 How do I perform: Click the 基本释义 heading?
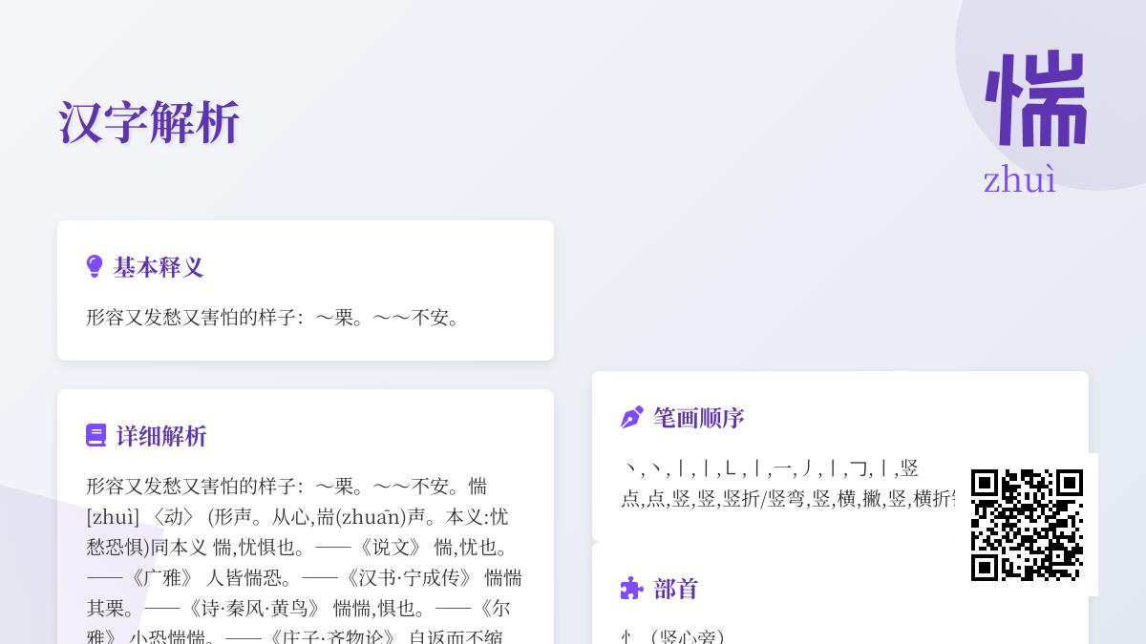click(x=159, y=267)
